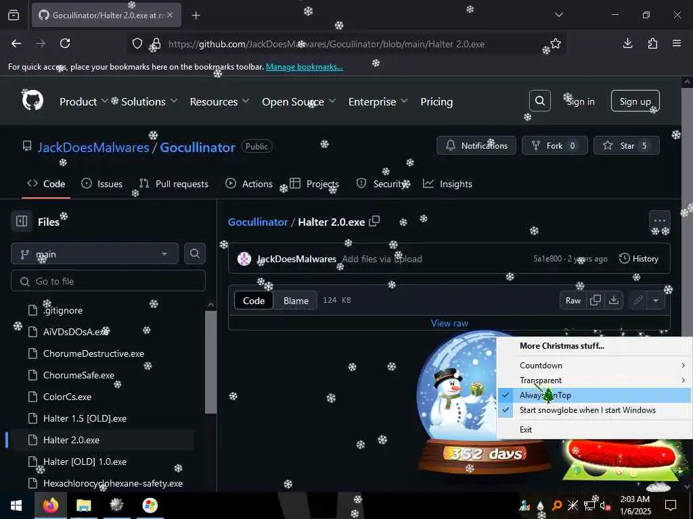Click JackDoesMalwares avatar in commit row
Viewport: 693px width, 519px height.
coord(244,259)
